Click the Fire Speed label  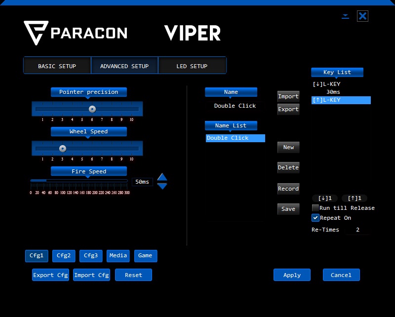click(89, 172)
